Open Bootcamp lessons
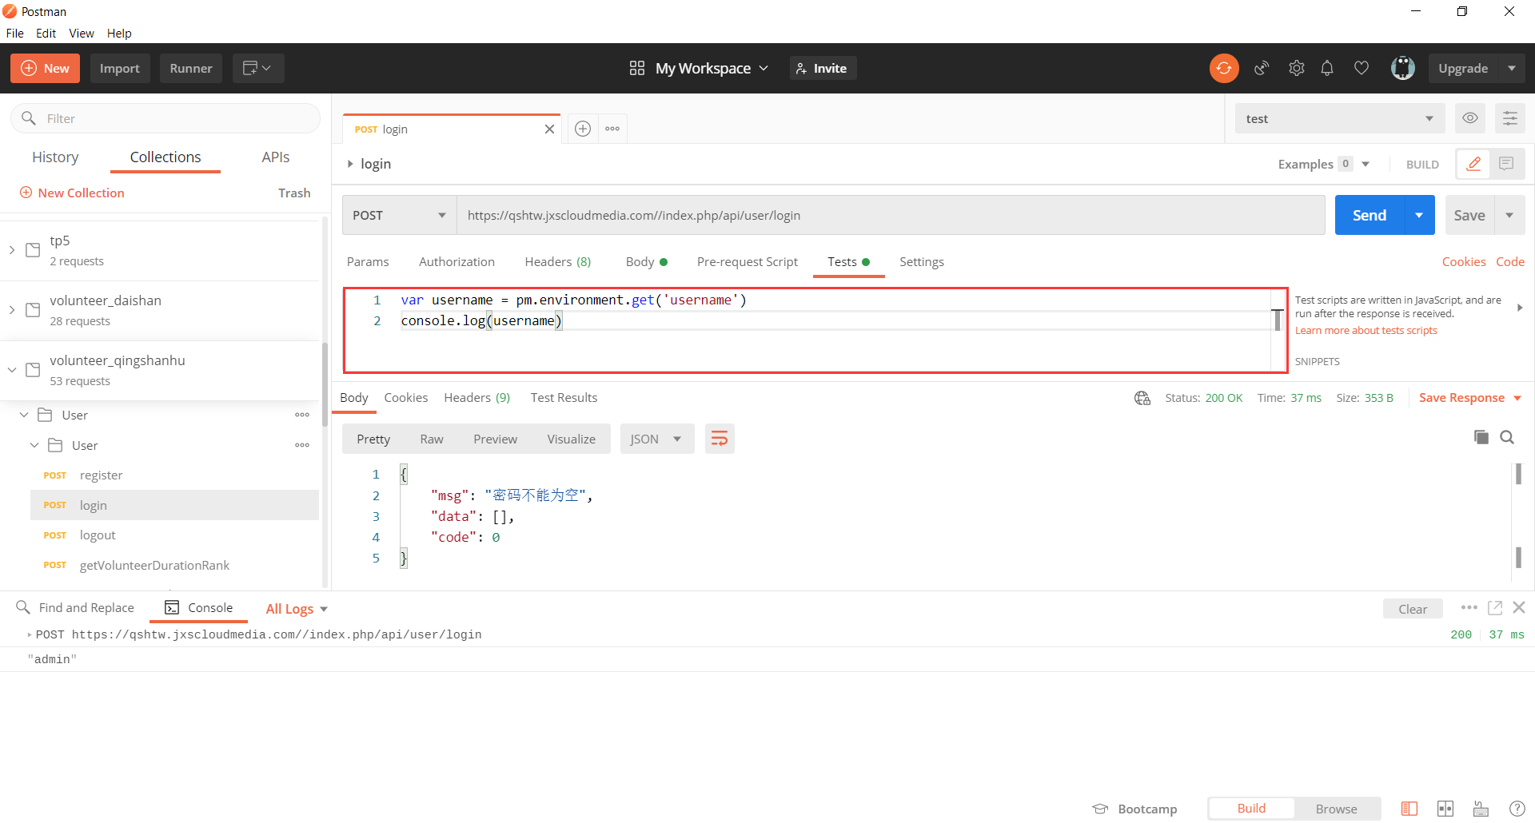The height and width of the screenshot is (823, 1535). tap(1135, 809)
